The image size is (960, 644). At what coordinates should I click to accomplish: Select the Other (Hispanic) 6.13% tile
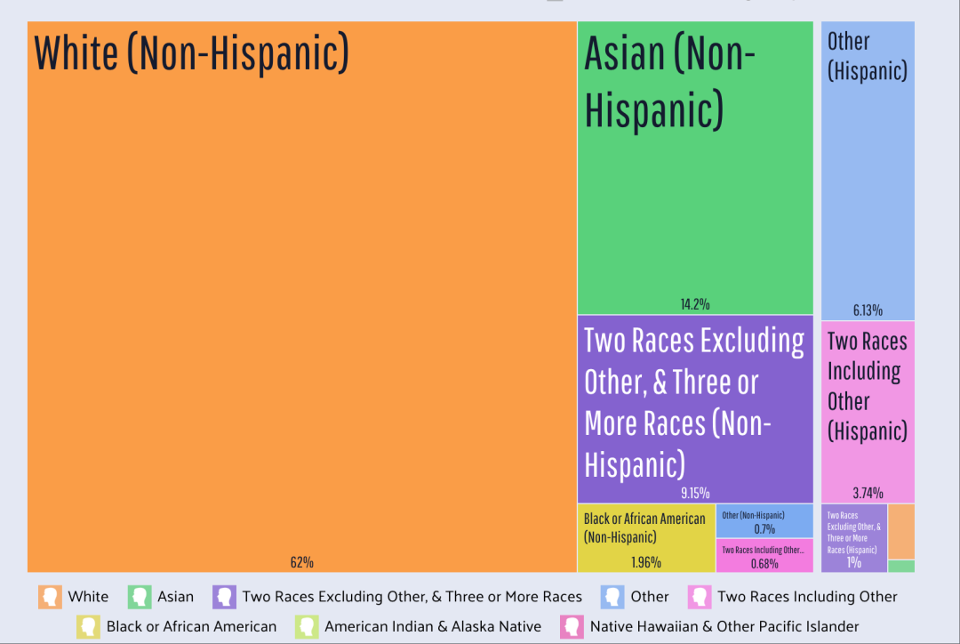(x=867, y=178)
